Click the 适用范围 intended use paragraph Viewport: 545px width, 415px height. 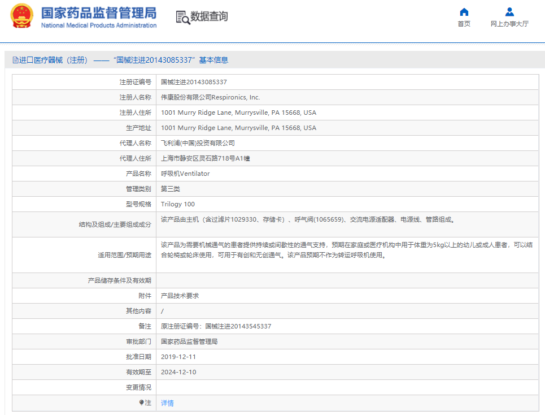point(347,250)
